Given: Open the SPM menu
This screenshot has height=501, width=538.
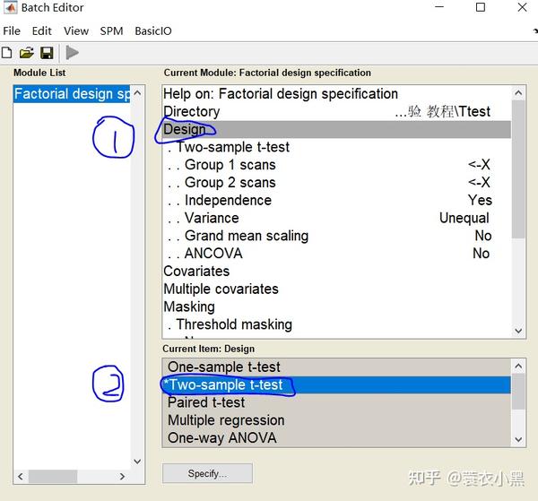Looking at the screenshot, I should [x=111, y=30].
